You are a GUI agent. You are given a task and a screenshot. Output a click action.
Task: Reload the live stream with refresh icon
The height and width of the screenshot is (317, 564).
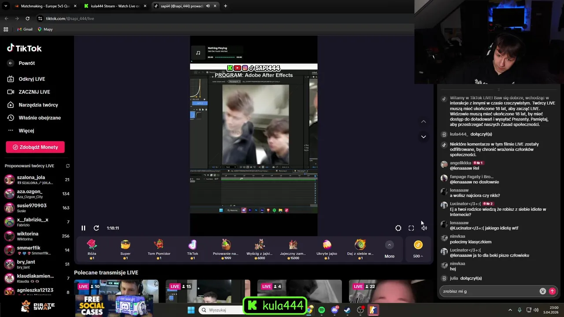pos(96,228)
